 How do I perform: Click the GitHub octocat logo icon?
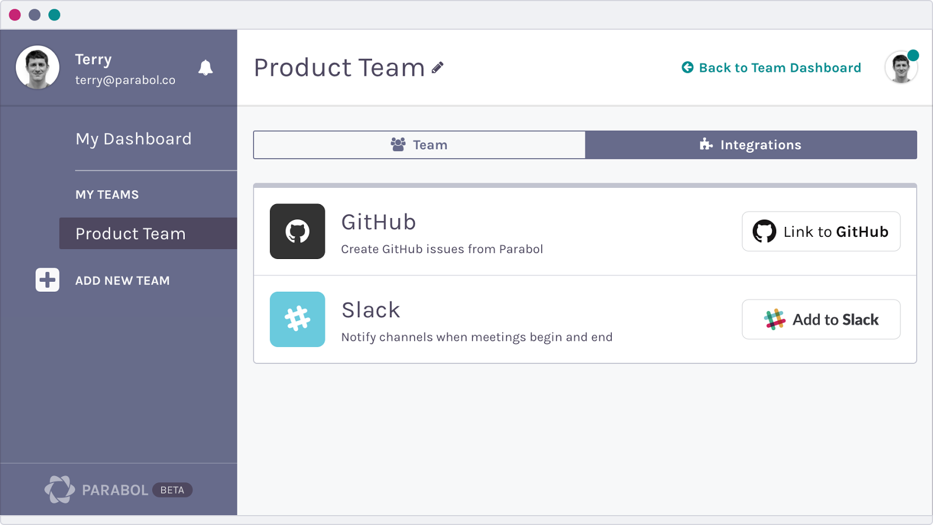[x=297, y=232]
